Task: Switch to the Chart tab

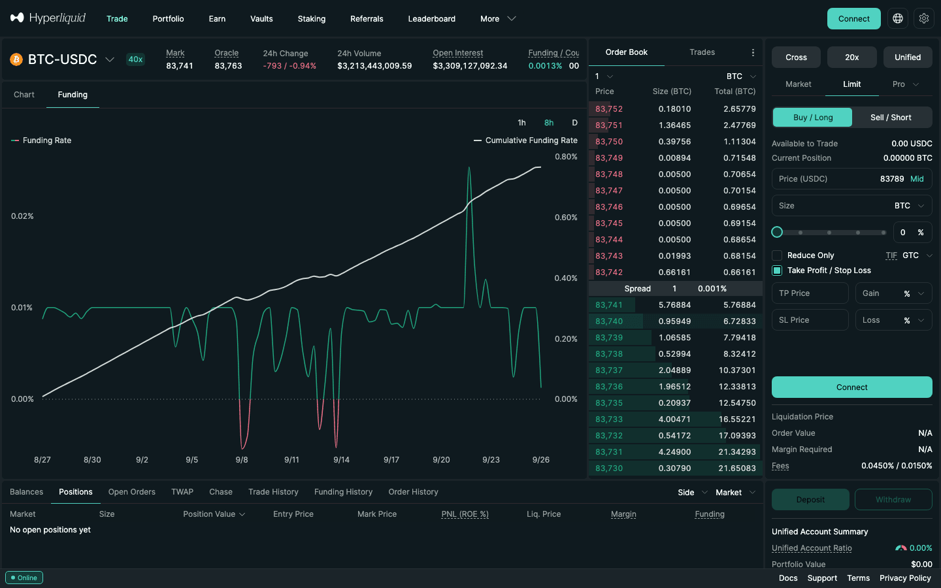Action: (x=24, y=95)
